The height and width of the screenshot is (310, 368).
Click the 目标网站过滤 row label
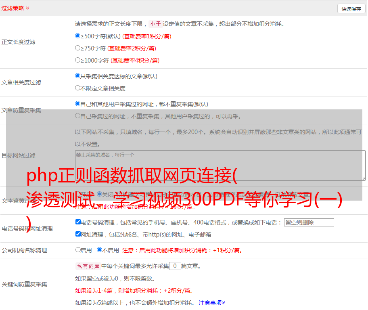click(x=19, y=155)
